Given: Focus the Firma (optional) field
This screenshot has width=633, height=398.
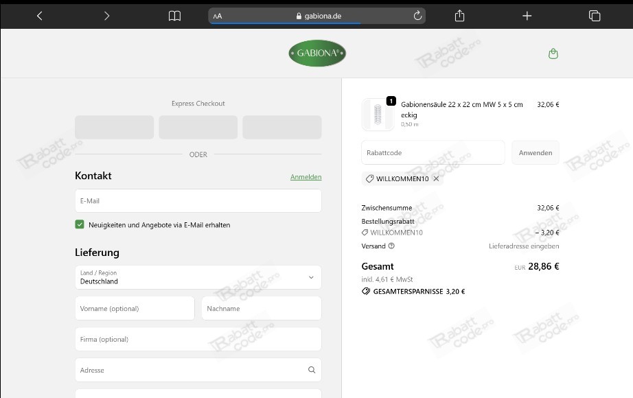Looking at the screenshot, I should pos(198,339).
